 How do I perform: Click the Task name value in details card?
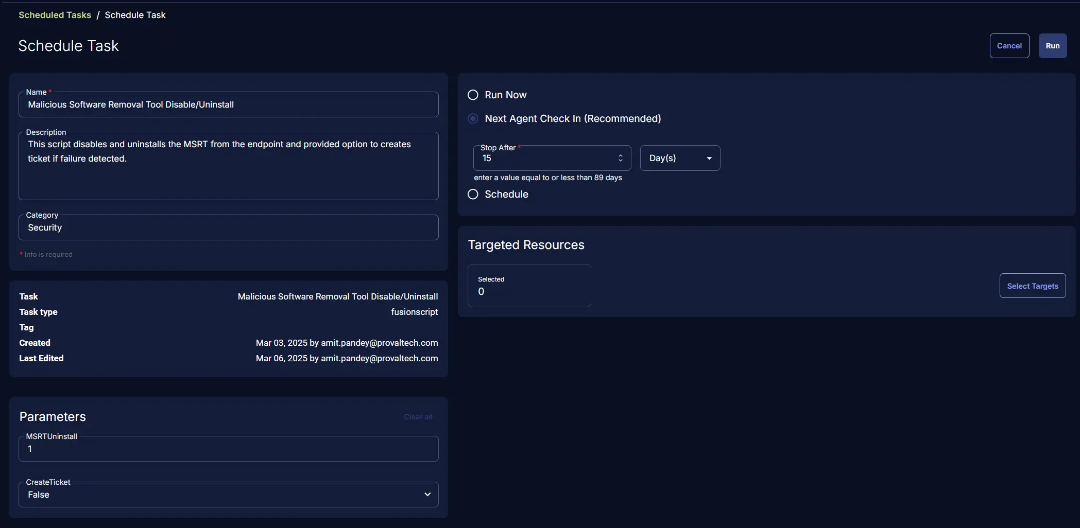tap(338, 296)
